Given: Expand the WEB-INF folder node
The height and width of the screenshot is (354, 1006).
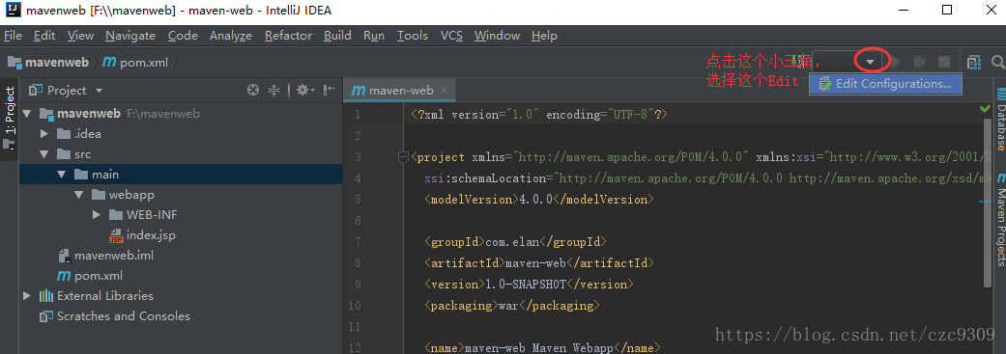Looking at the screenshot, I should [x=97, y=214].
